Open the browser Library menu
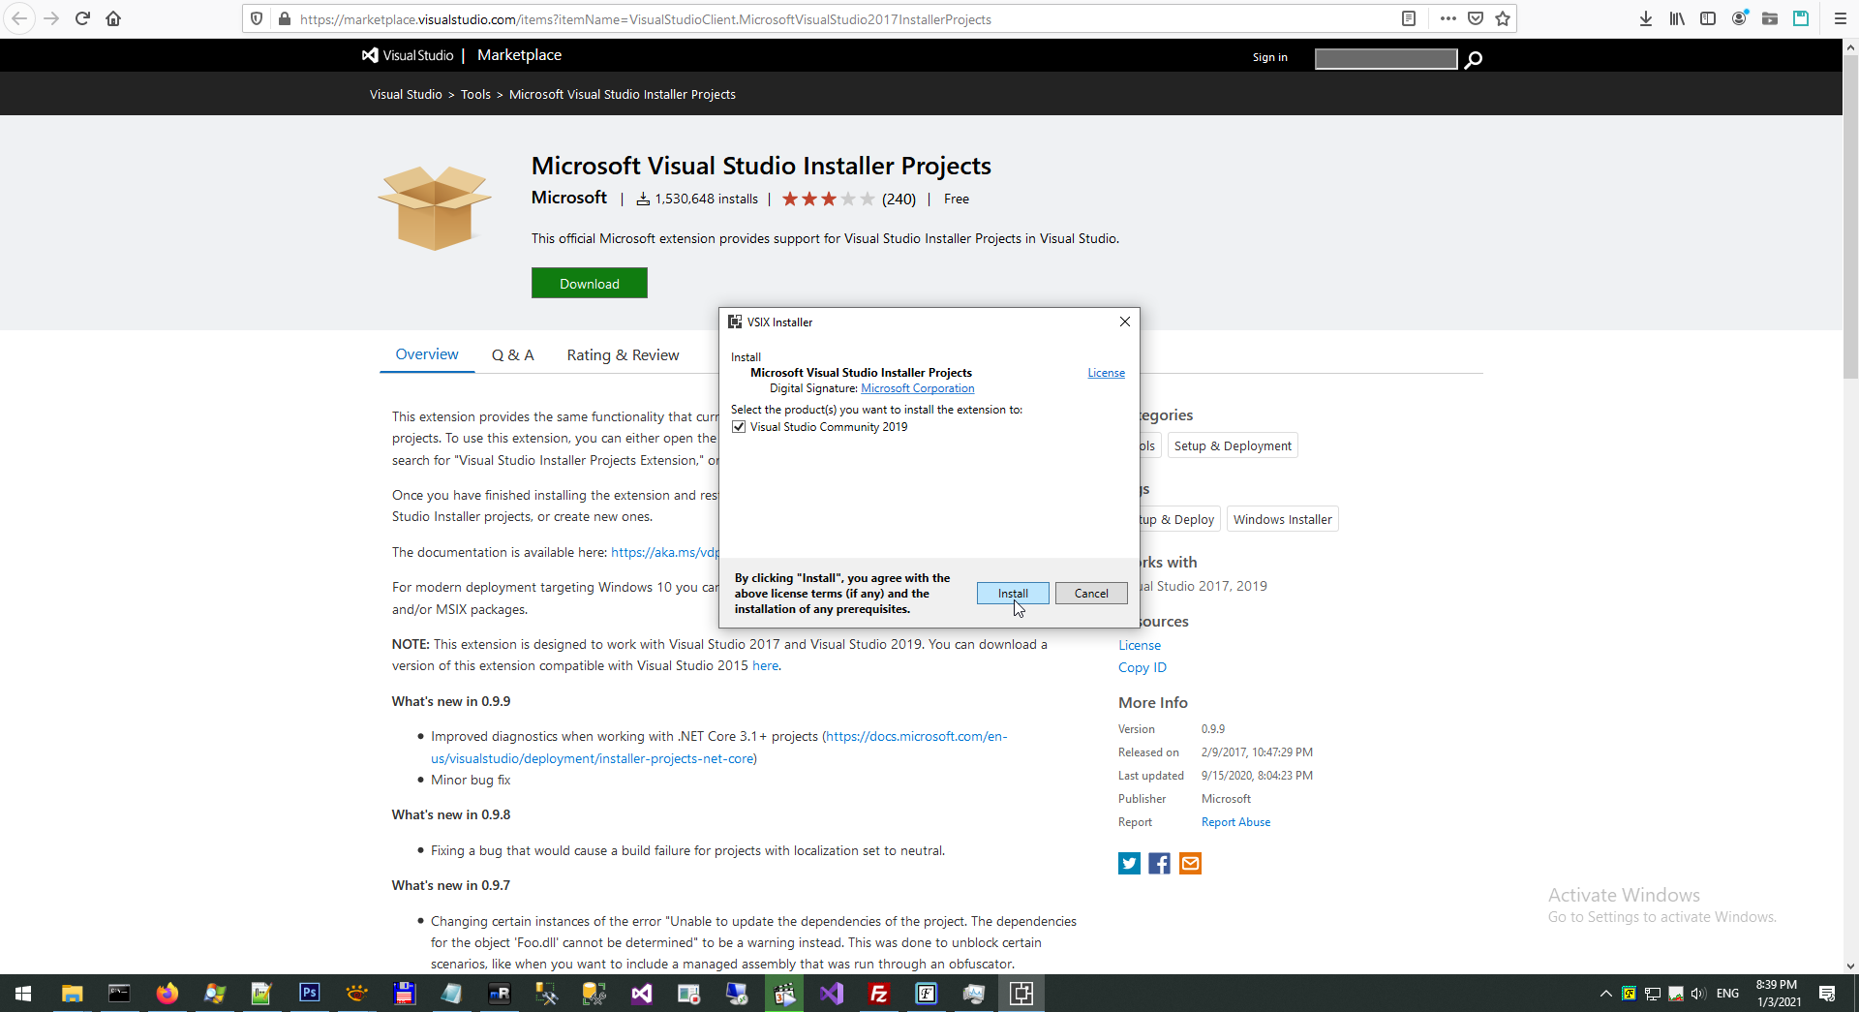 [x=1677, y=18]
